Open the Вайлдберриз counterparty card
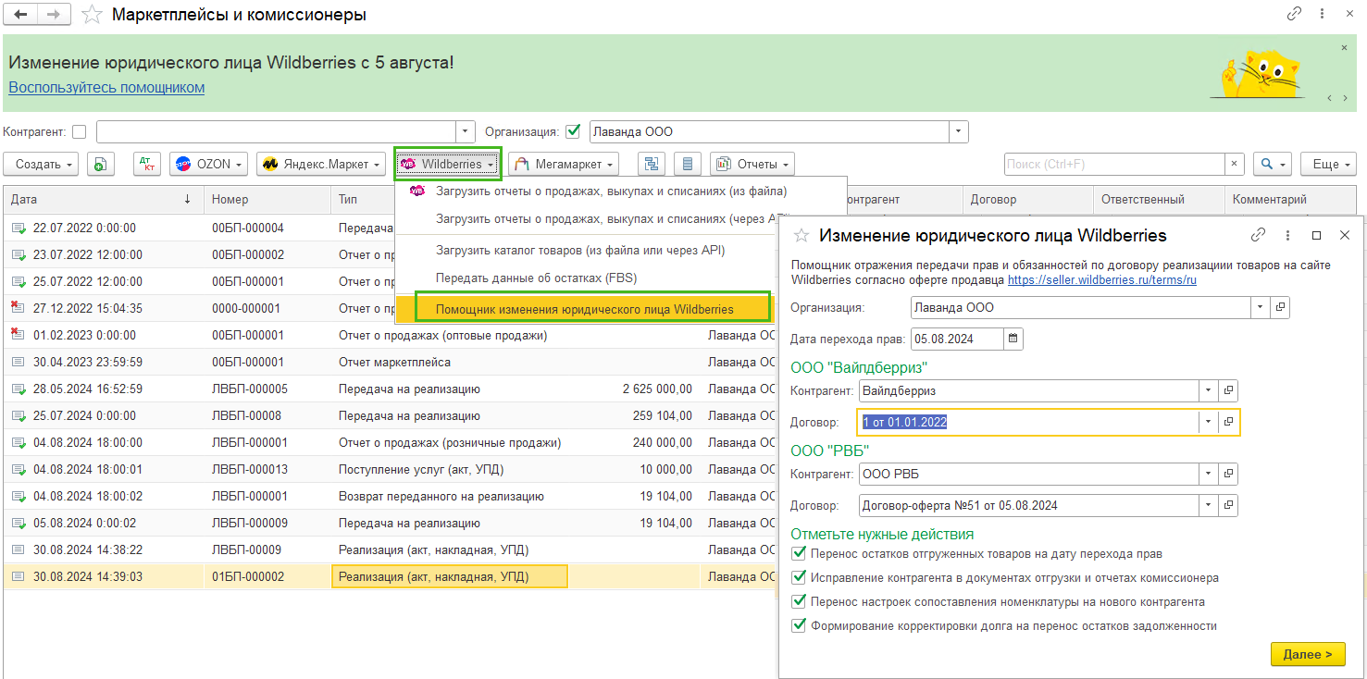 (x=1228, y=390)
